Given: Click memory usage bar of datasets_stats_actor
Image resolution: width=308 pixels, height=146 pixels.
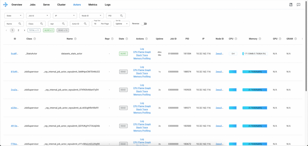Looking at the screenshot, I should [x=255, y=54].
